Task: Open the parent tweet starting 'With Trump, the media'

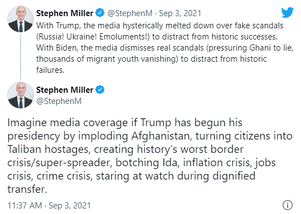Action: [165, 48]
